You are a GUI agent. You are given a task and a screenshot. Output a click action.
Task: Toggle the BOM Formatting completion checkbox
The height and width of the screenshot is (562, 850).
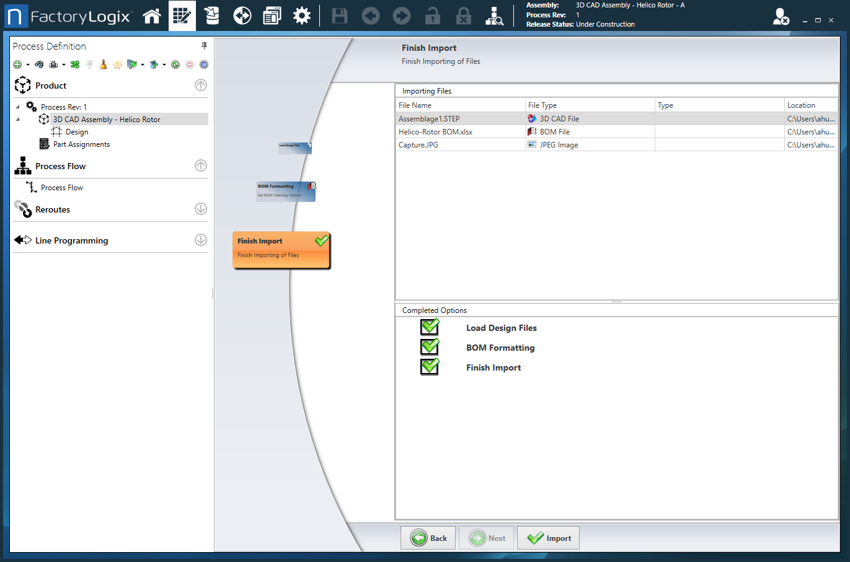(x=430, y=346)
